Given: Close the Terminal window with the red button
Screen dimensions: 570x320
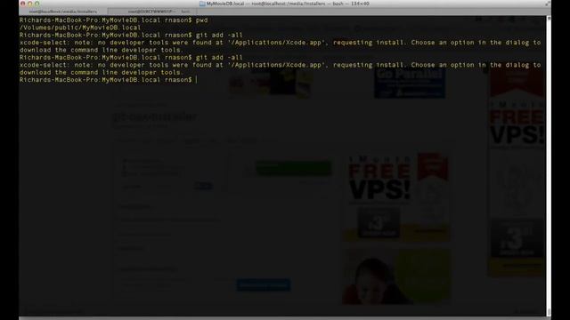Looking at the screenshot, I should [22, 4].
